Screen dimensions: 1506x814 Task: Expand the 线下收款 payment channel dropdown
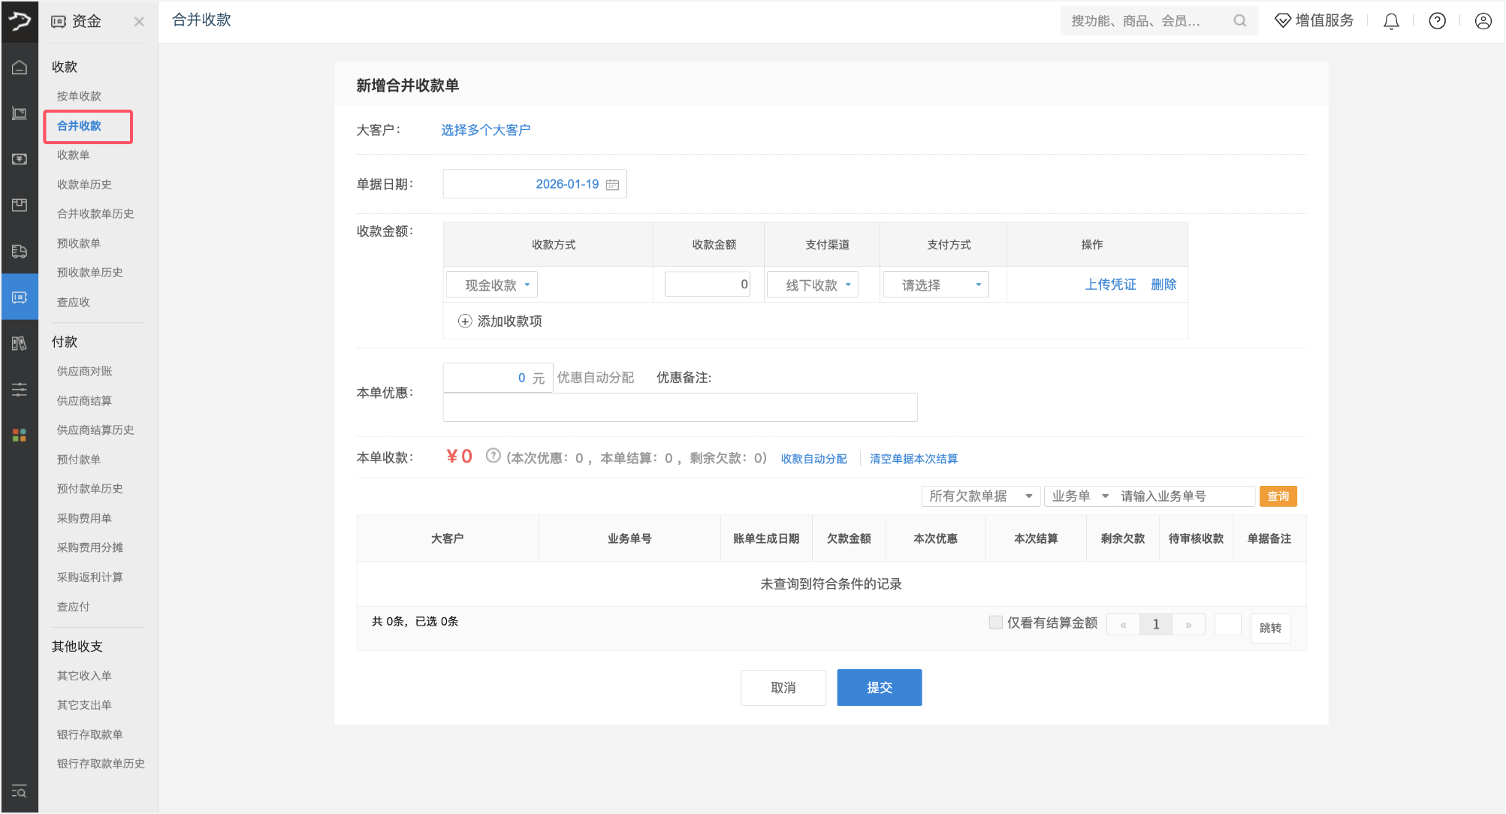coord(812,284)
